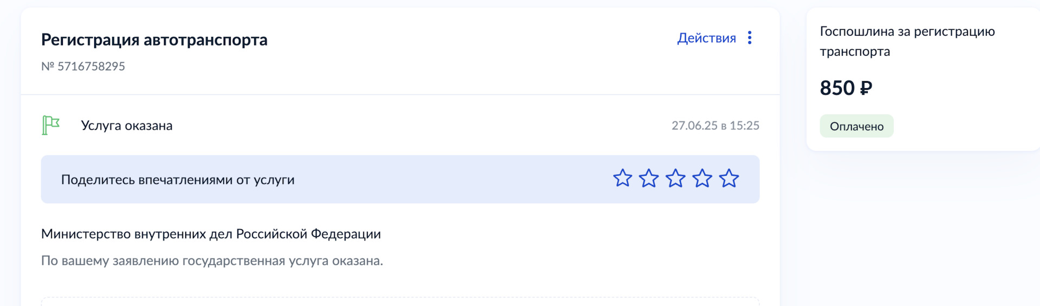
Task: Click the 27.06.25 в 15:25 timestamp
Action: click(x=715, y=126)
